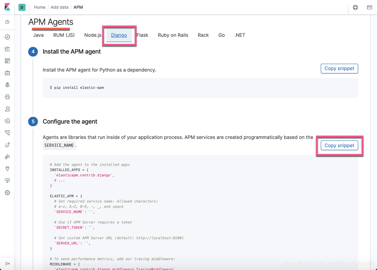Click the 'SERVER_URL' code line
The image size is (377, 270).
72,243
